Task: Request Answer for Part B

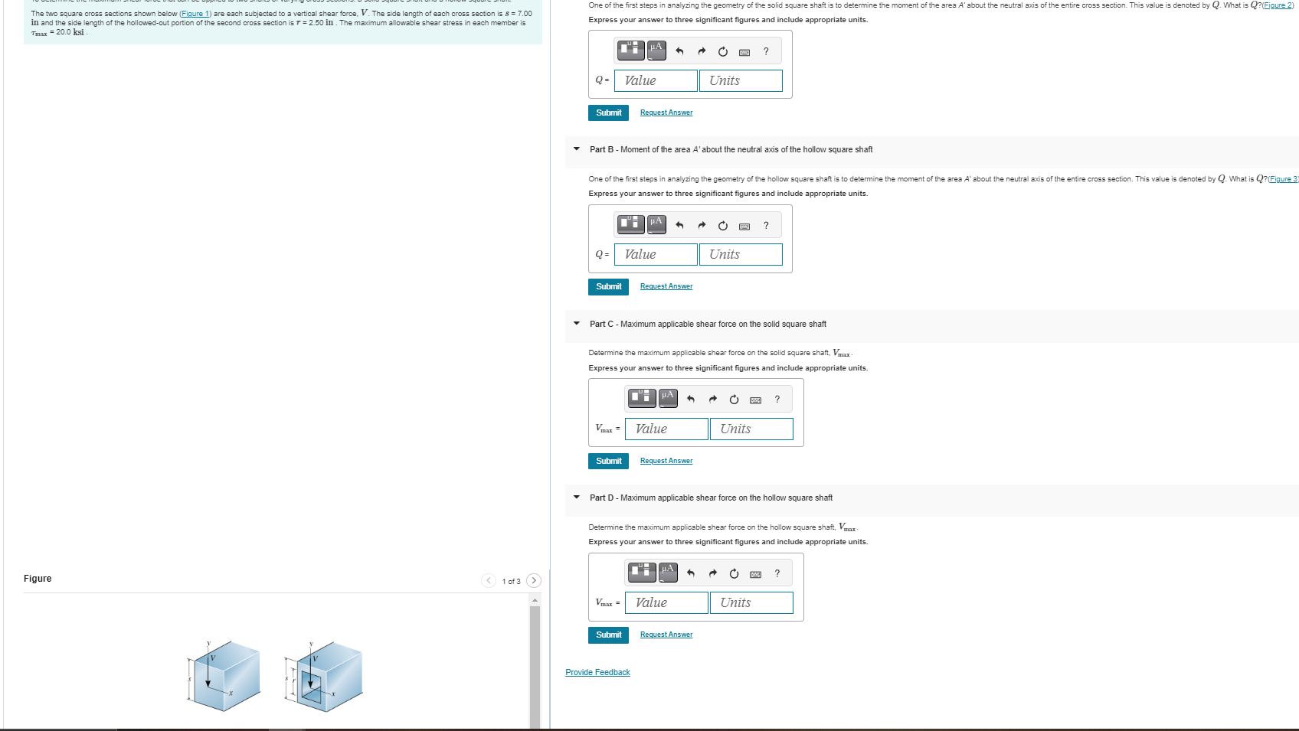Action: 666,286
